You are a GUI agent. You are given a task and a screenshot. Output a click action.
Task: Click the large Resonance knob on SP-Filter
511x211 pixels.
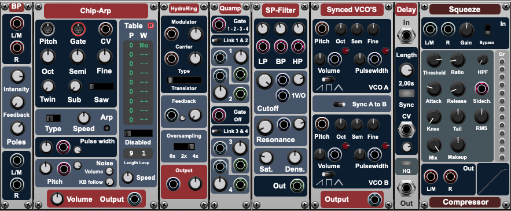pyautogui.click(x=265, y=127)
